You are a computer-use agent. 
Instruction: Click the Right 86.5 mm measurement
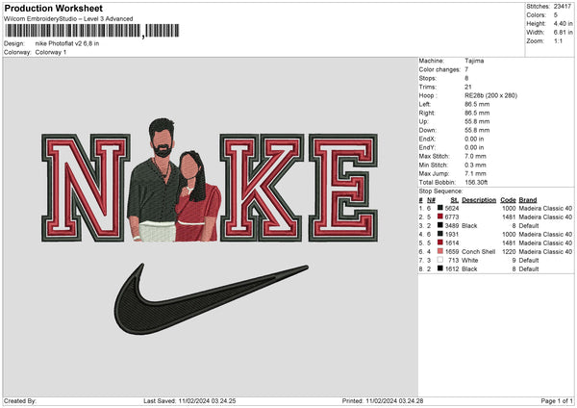477,113
